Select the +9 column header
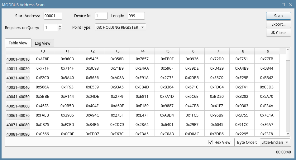296x160 pixels. click(x=267, y=51)
